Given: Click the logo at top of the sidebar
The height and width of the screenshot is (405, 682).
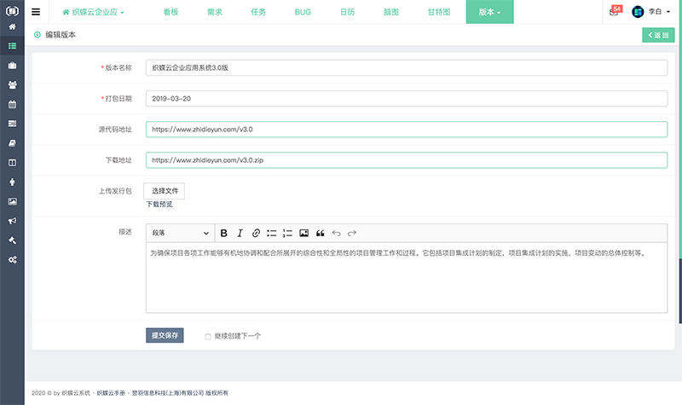Looking at the screenshot, I should [x=12, y=11].
